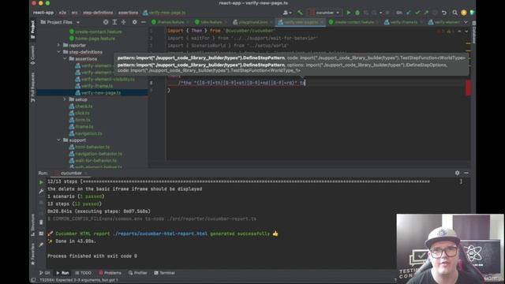Screen dimensions: 505x284
Task: Open Pull Requests tool window on left edge
Action: 32,88
